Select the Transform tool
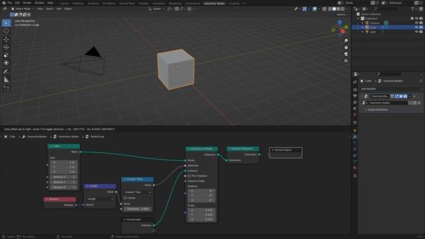 tap(6, 63)
